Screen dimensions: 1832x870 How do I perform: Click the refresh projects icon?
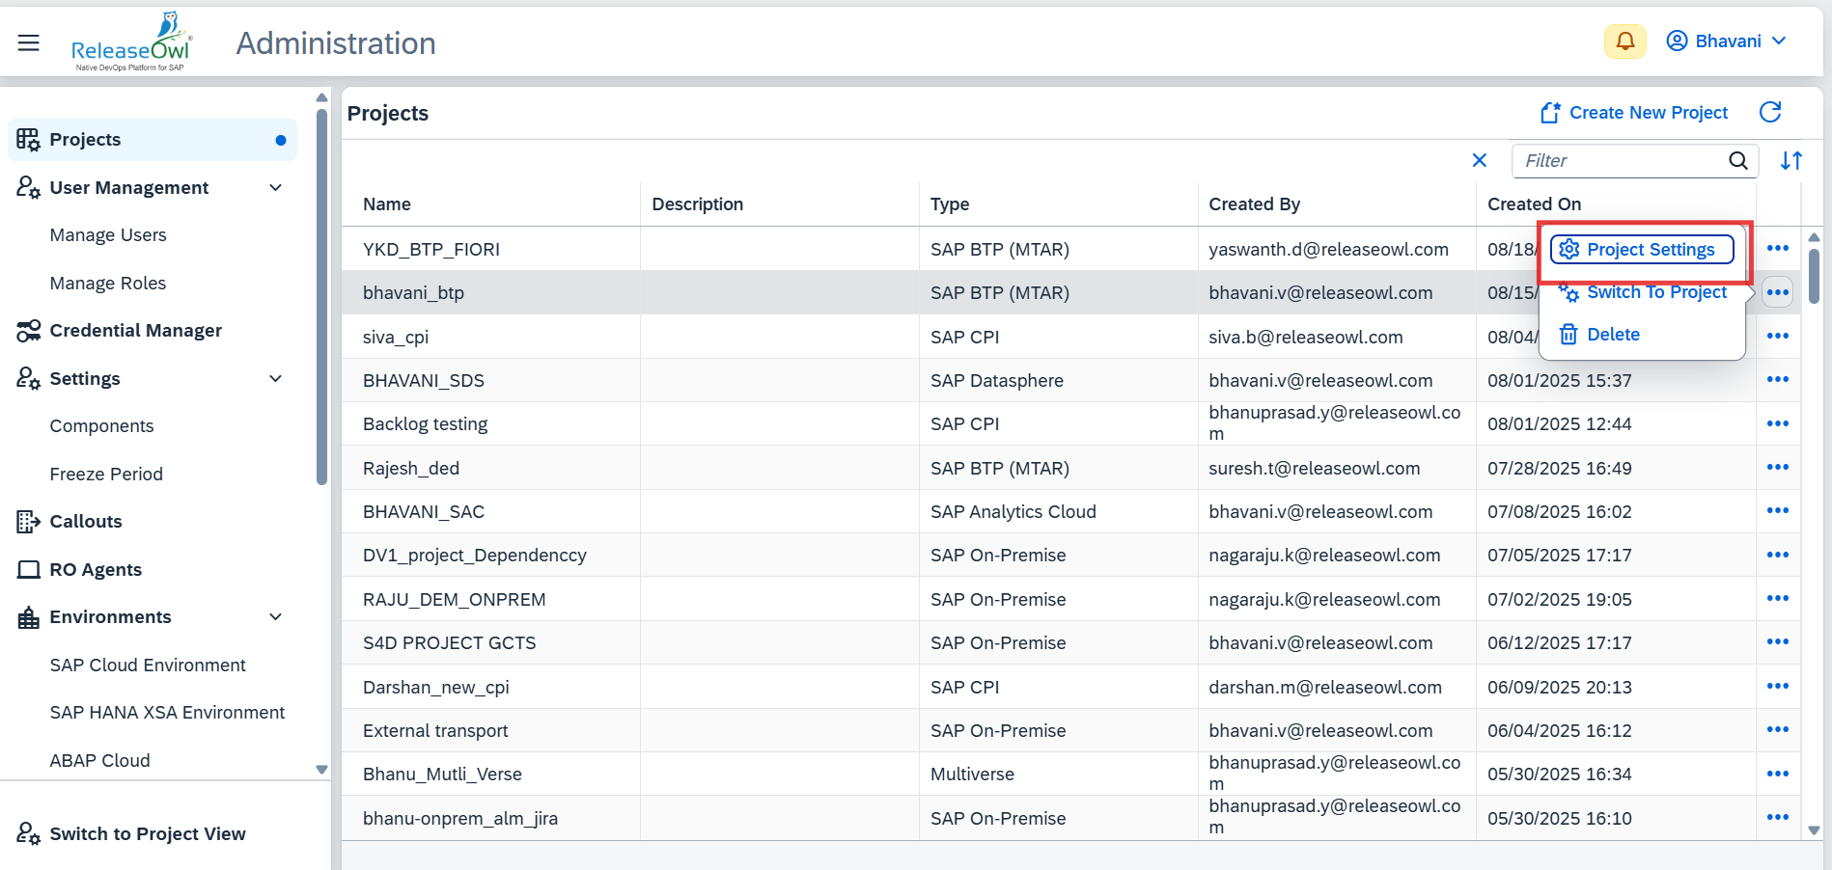point(1770,113)
